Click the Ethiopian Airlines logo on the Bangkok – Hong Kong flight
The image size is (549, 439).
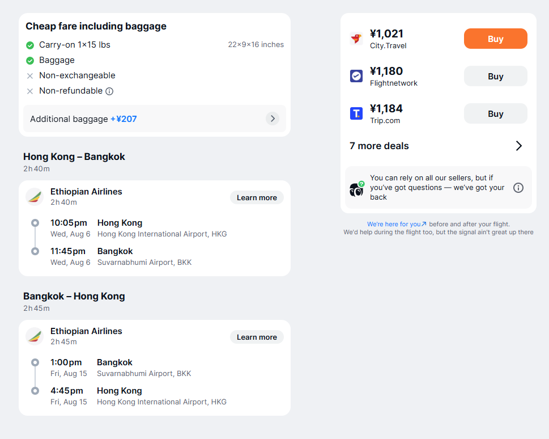35,336
